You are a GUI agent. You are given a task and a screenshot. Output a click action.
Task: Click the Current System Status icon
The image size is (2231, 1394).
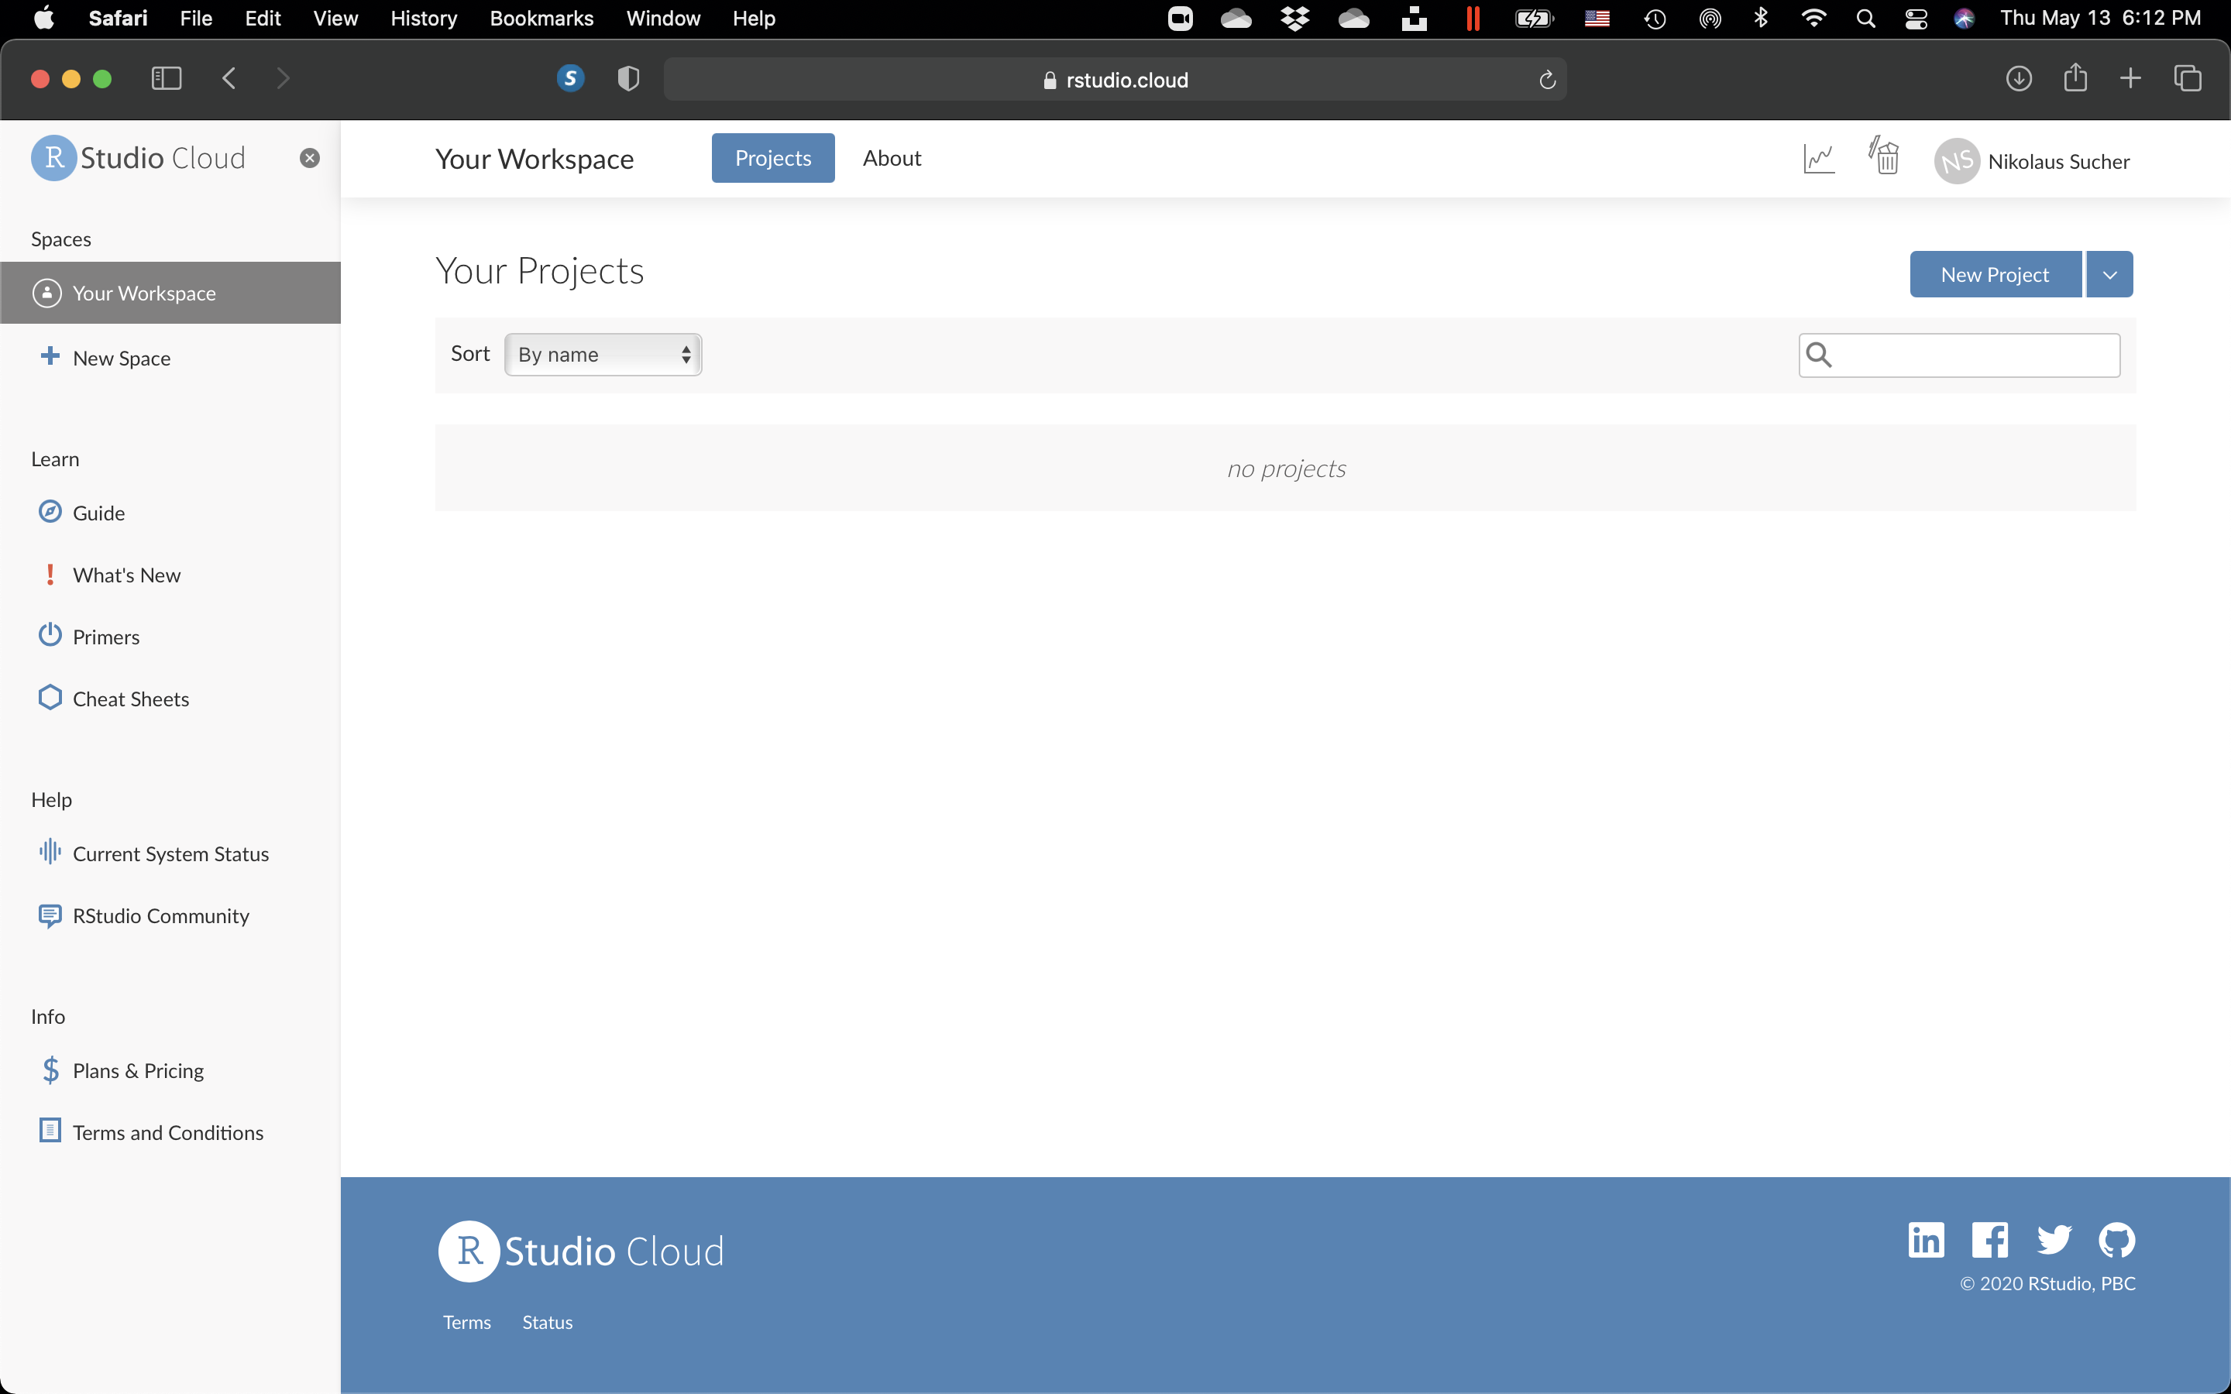(x=48, y=853)
